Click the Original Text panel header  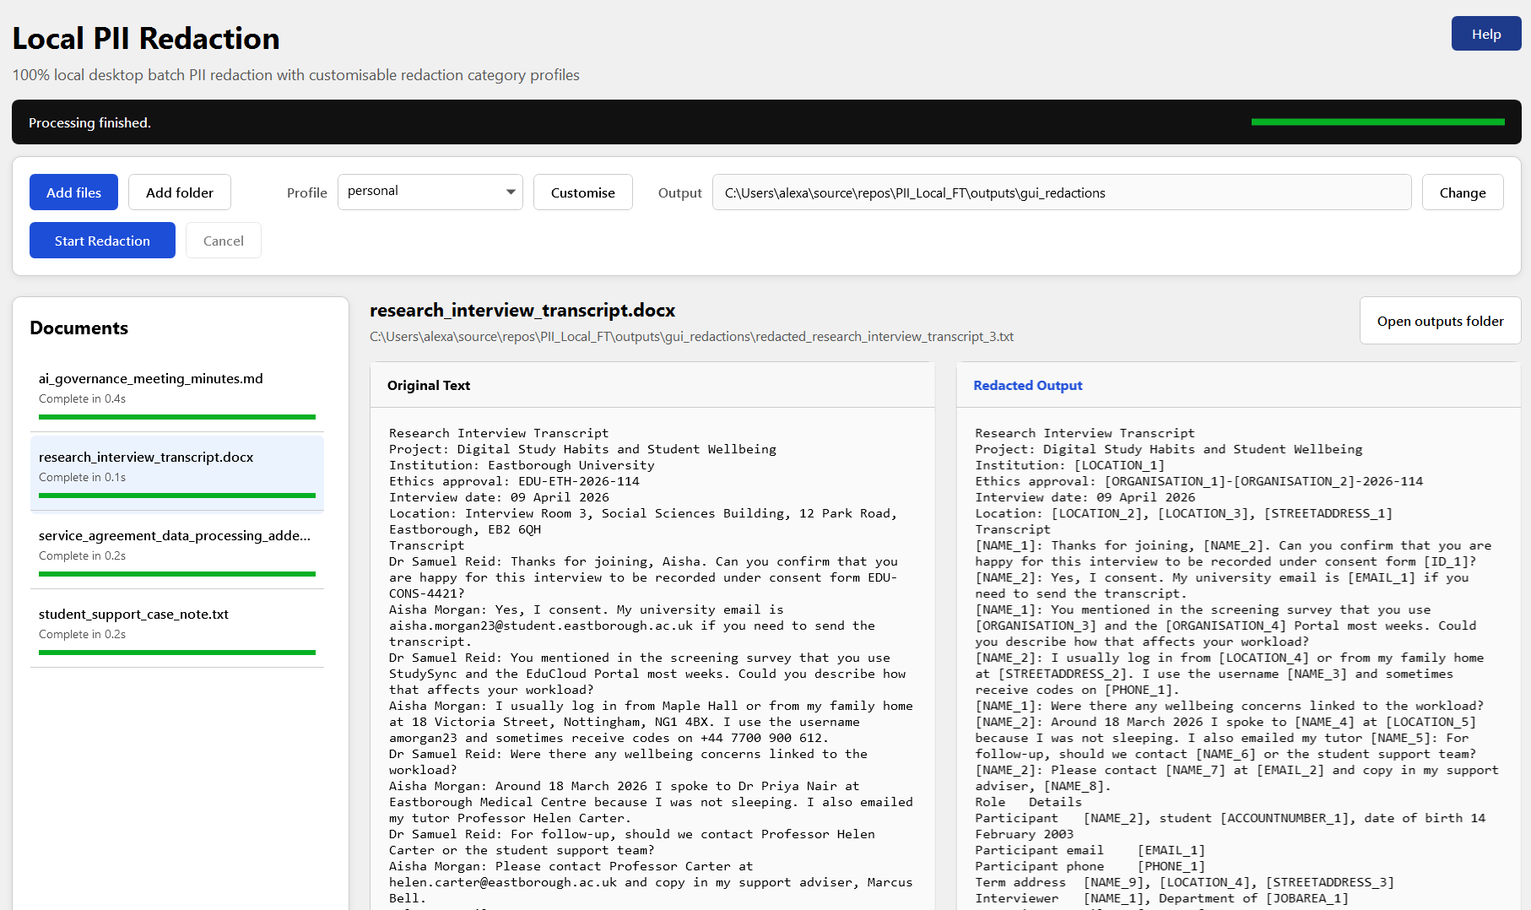click(429, 385)
